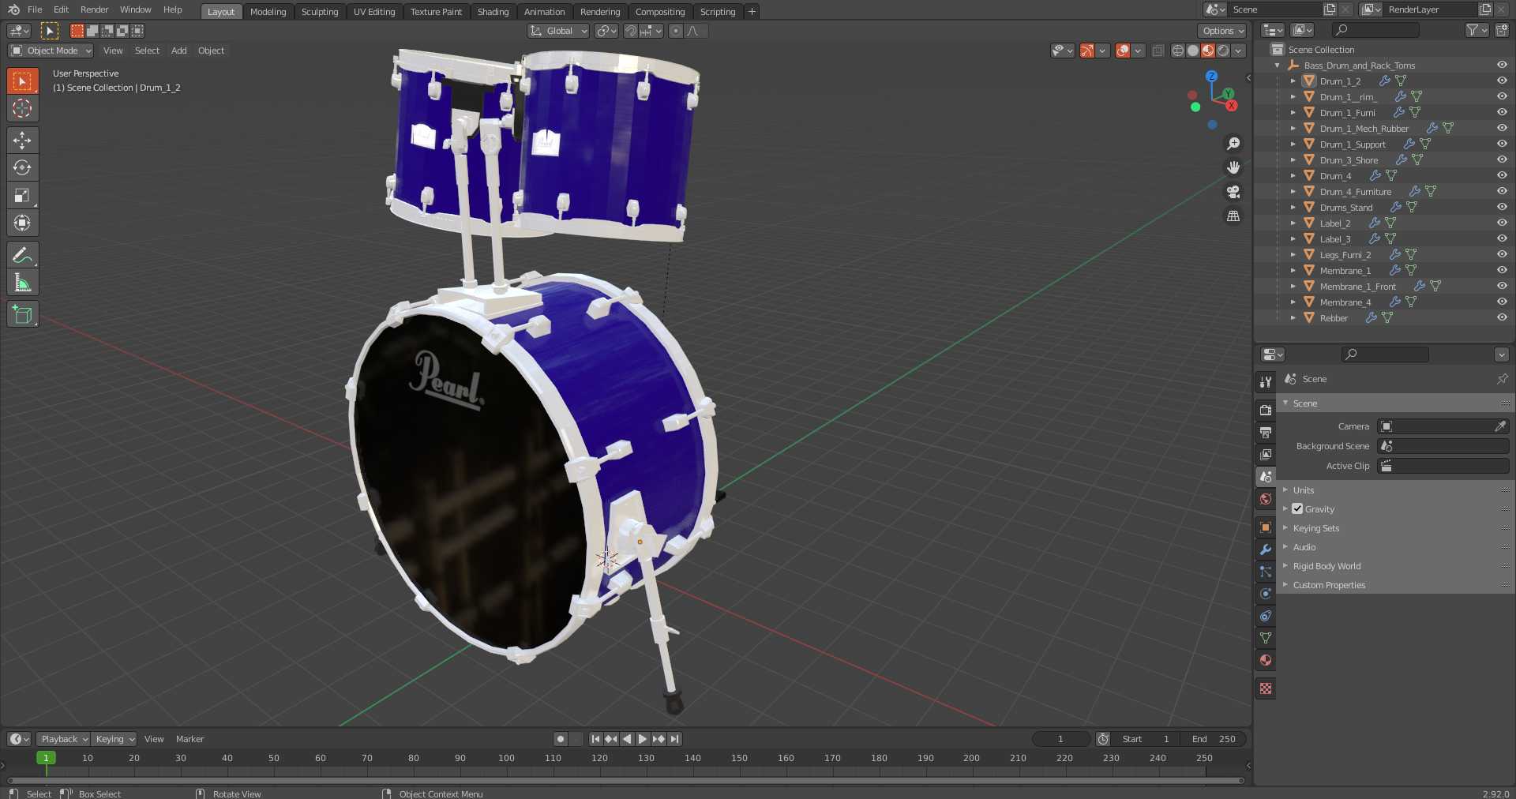Open the Global orientation dropdown
The image size is (1516, 799).
click(x=558, y=31)
